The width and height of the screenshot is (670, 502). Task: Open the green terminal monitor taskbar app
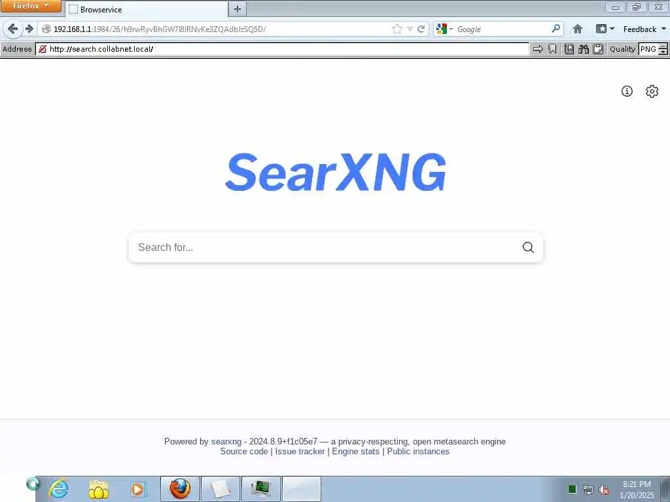(x=260, y=489)
